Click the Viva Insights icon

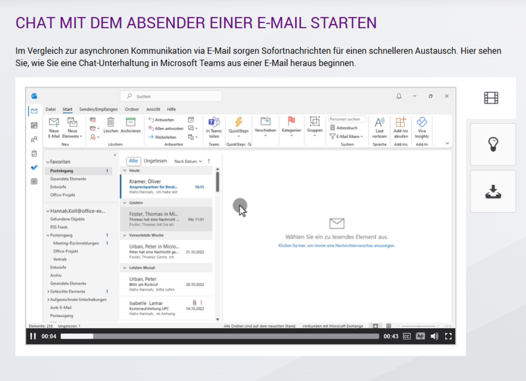click(x=422, y=122)
